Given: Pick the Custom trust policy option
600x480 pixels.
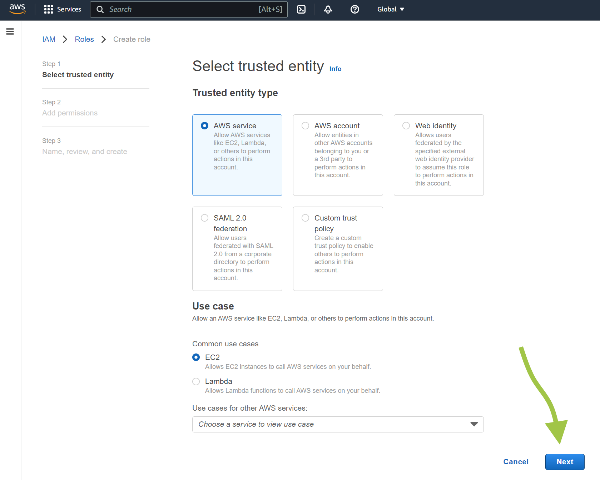Looking at the screenshot, I should pos(305,218).
